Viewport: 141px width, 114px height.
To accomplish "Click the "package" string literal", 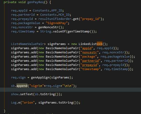I will pyautogui.click(x=89, y=56).
